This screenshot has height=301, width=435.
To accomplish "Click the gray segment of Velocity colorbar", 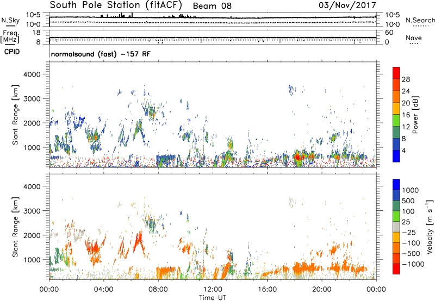I will point(396,227).
